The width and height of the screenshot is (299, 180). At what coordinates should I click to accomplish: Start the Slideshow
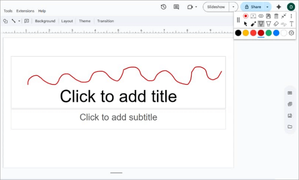pos(216,7)
